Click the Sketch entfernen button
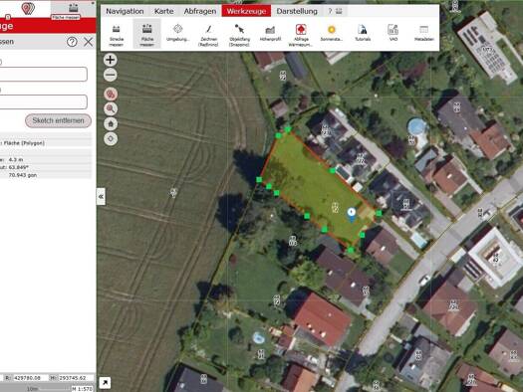523x392 pixels. point(58,120)
